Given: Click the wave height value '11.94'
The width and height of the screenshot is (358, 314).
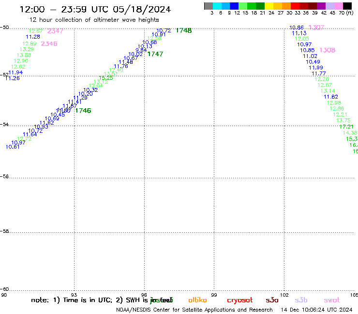Looking at the screenshot, I should click(15, 72).
